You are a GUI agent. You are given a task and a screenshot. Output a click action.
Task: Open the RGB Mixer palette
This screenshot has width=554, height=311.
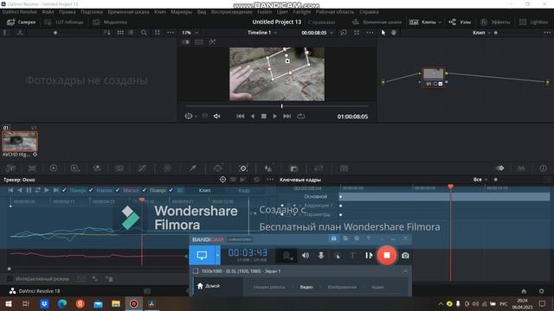(x=97, y=168)
